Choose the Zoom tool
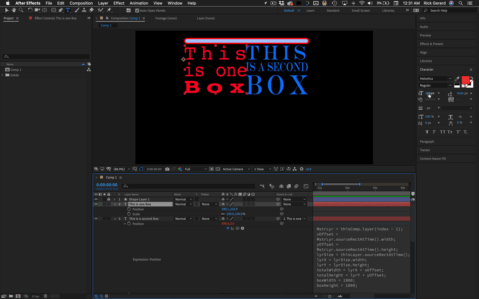 [x=21, y=10]
